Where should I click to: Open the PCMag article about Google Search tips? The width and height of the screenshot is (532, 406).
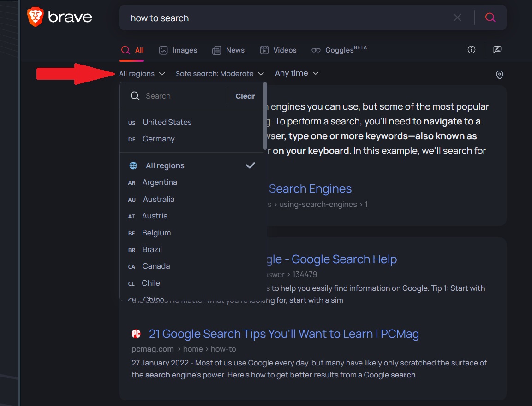[284, 334]
